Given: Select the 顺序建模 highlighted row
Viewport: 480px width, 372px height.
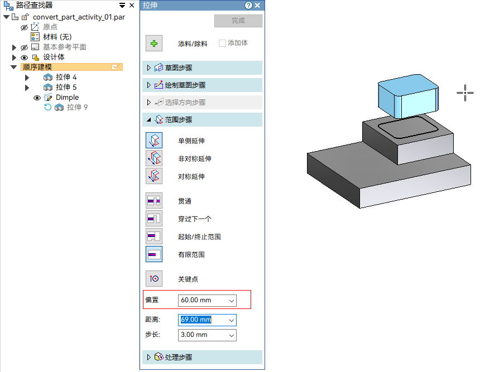Looking at the screenshot, I should tap(71, 67).
